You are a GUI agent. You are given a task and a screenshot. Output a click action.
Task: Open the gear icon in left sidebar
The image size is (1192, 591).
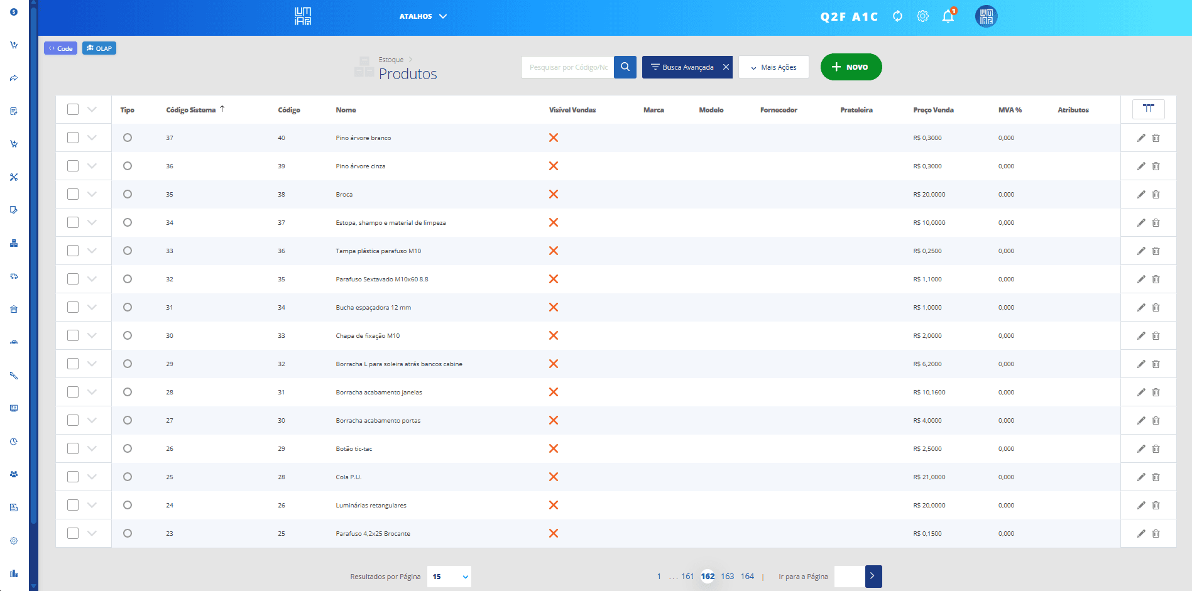pyautogui.click(x=14, y=541)
